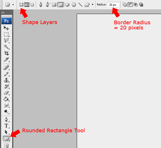Select the Paint Bucket tool
The height and width of the screenshot is (148, 161).
[x=6, y=99]
